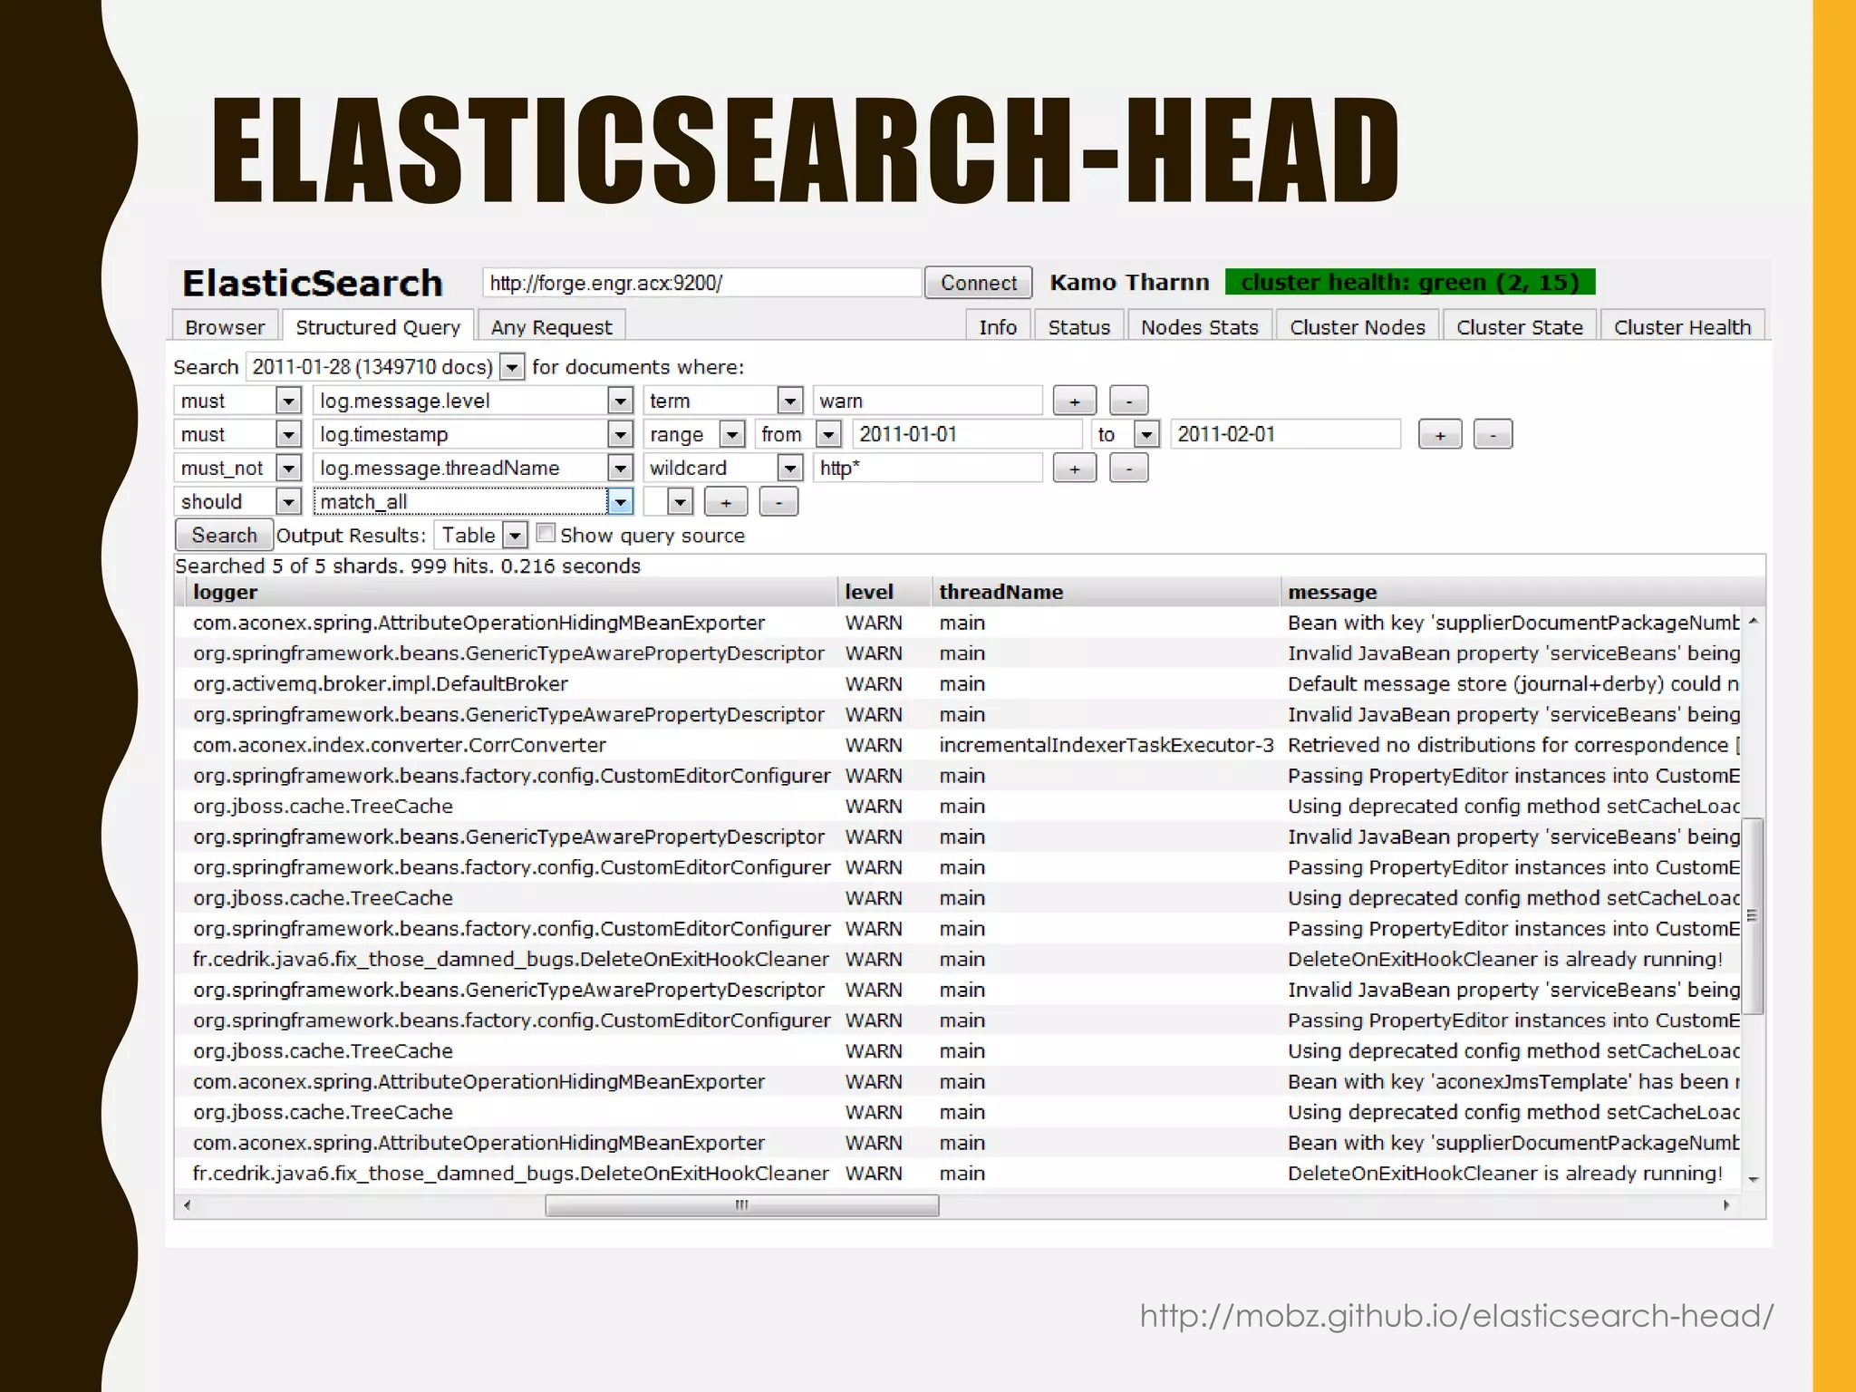
Task: Add clause after threadName wildcard row
Action: [x=1074, y=469]
